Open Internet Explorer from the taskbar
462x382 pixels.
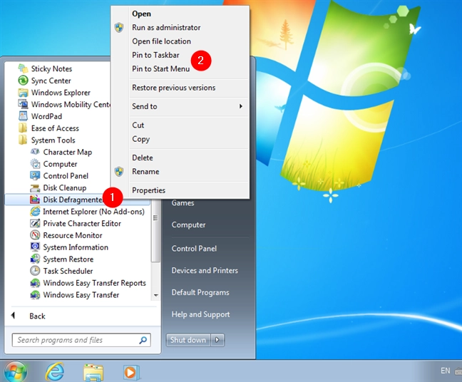[x=54, y=371]
